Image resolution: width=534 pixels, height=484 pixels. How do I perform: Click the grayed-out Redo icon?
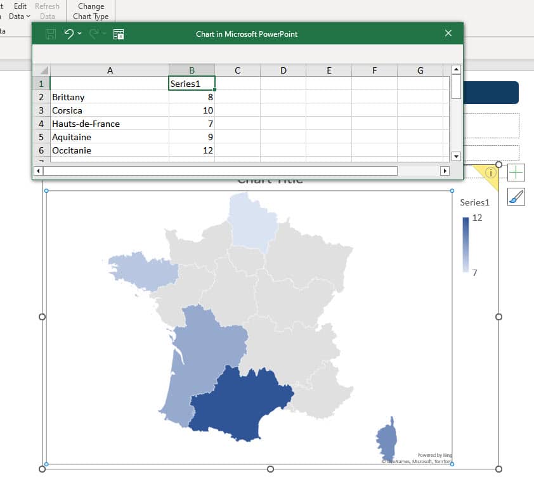tap(93, 34)
